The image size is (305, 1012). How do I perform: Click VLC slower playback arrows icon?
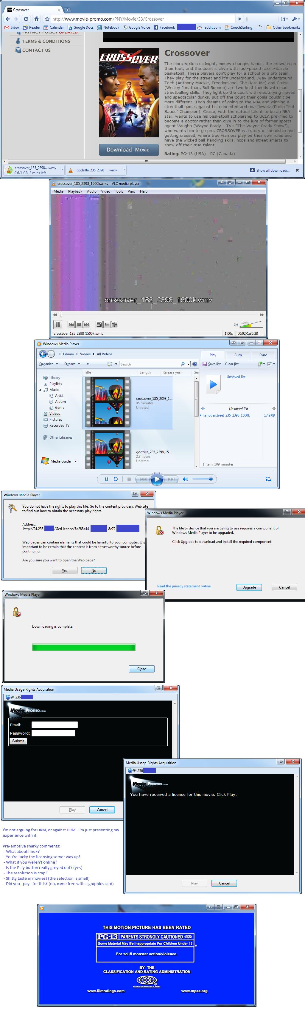click(x=55, y=315)
